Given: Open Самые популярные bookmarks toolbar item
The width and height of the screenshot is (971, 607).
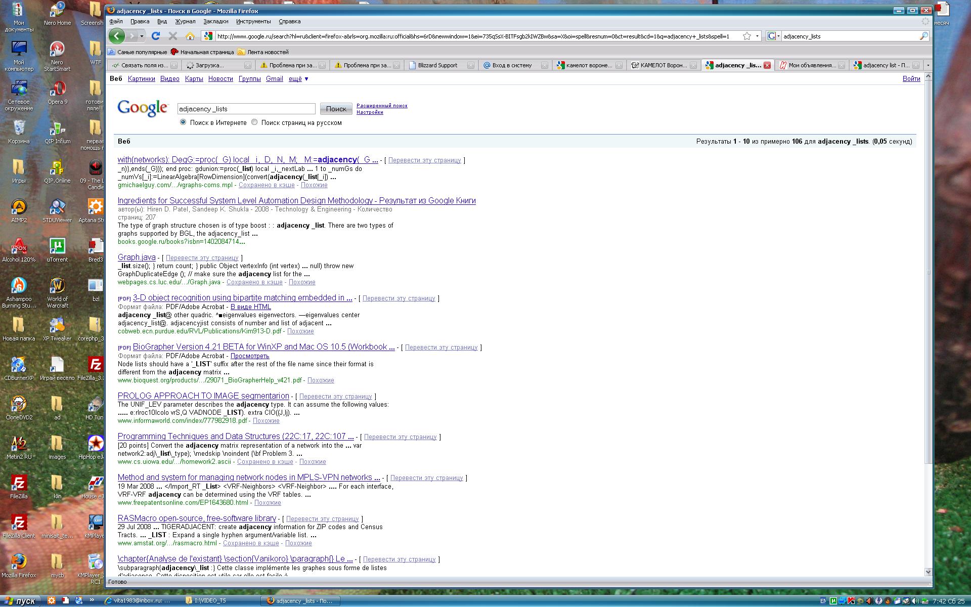Looking at the screenshot, I should [138, 52].
